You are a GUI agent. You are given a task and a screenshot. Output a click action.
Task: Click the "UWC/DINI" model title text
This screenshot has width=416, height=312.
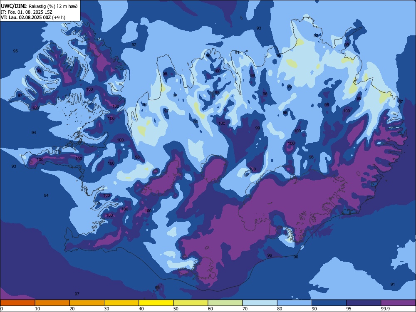coord(14,6)
